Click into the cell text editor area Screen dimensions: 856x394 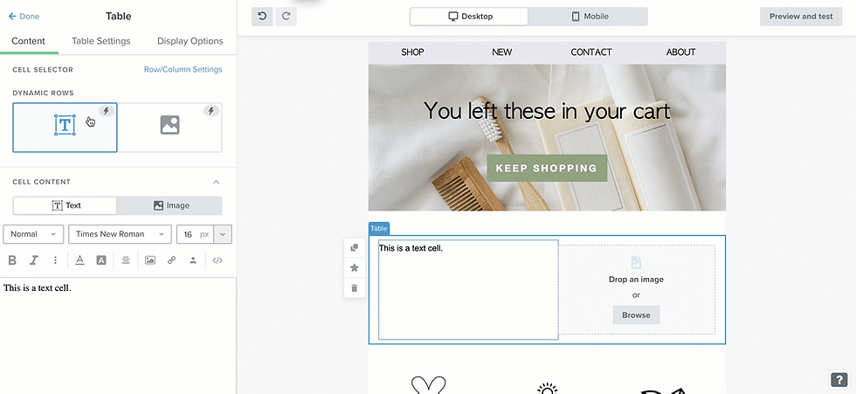[118, 335]
